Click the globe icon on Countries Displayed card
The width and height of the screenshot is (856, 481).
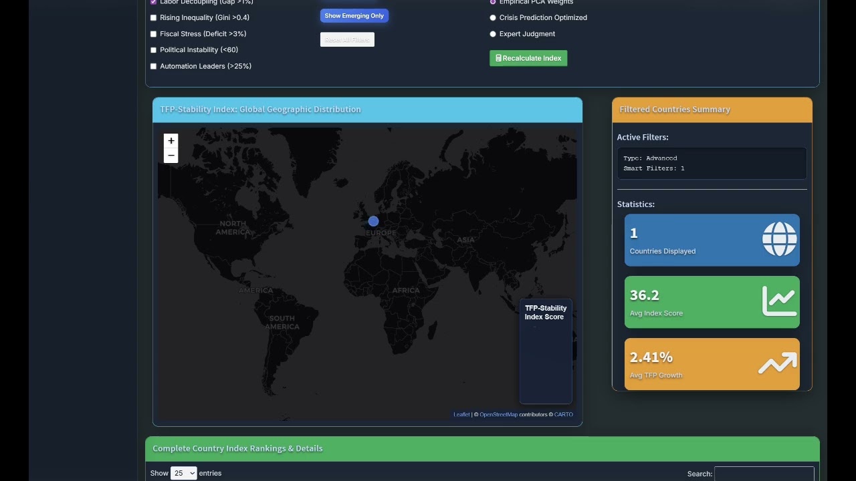pos(780,239)
